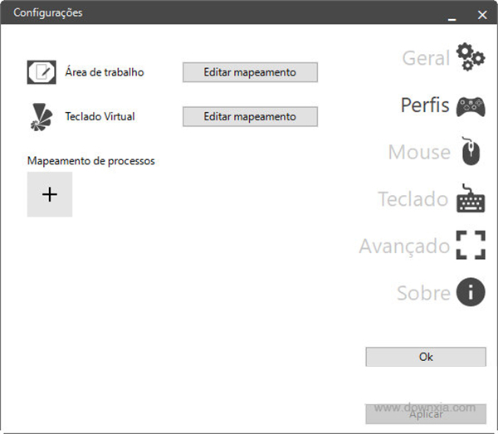Edit mapping for Área de trabalho

[x=250, y=72]
